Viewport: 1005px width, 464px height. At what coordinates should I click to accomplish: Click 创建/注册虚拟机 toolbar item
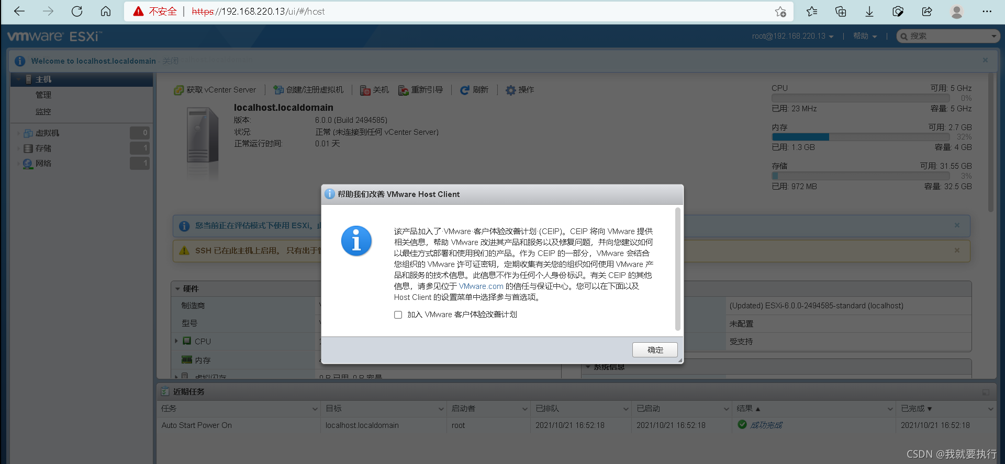click(309, 90)
